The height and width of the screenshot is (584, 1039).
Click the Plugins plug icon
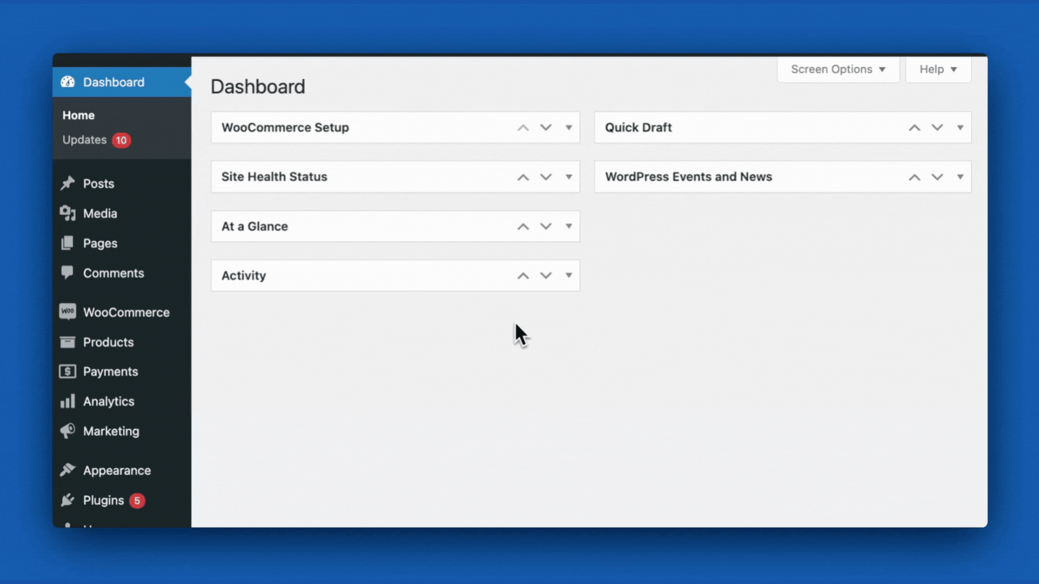pos(68,500)
